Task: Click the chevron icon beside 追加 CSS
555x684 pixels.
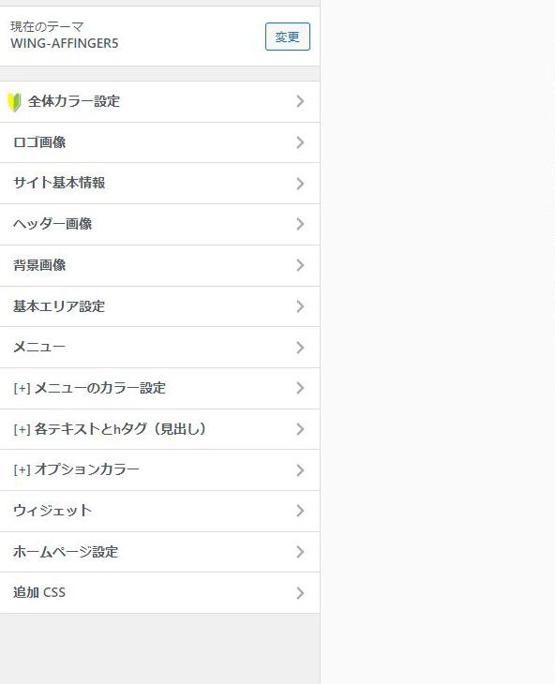Action: click(300, 593)
